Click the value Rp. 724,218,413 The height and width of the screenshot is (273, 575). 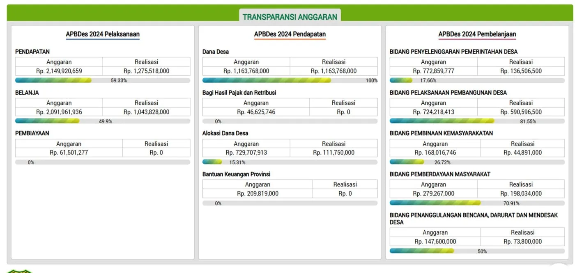point(434,112)
